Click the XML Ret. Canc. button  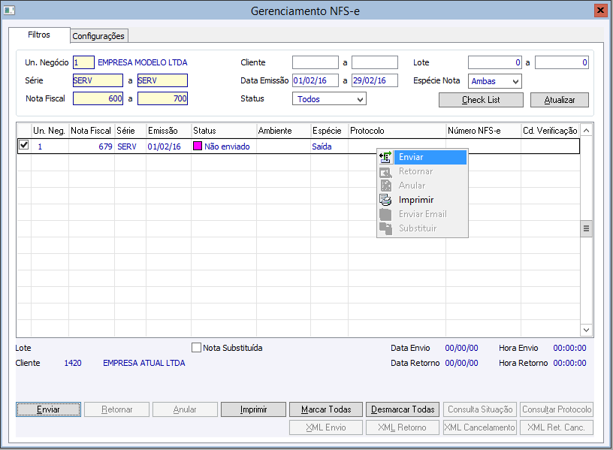pyautogui.click(x=557, y=427)
